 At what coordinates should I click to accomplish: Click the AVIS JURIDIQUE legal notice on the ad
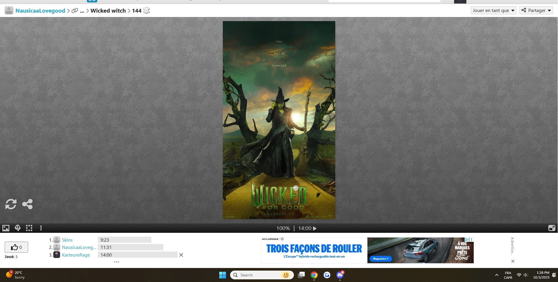tap(270, 239)
